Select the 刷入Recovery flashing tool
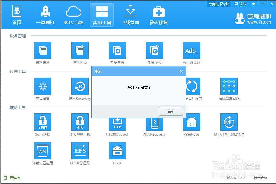 (154, 123)
